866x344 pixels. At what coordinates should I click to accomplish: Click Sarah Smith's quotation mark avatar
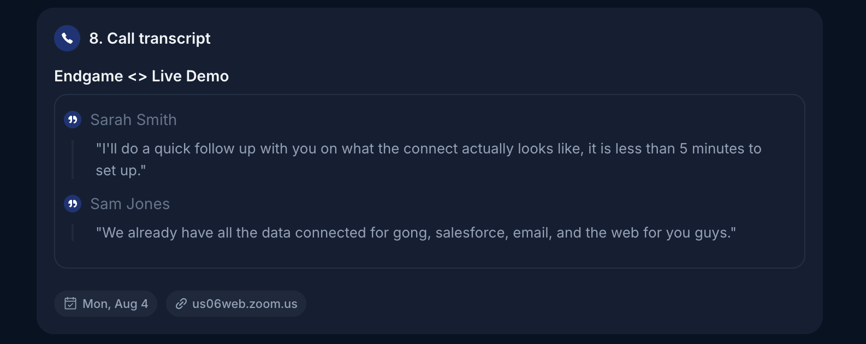pos(72,120)
